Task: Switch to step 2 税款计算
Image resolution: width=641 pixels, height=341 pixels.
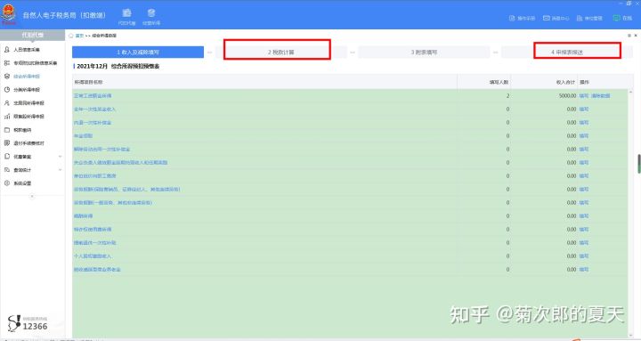Action: point(281,53)
